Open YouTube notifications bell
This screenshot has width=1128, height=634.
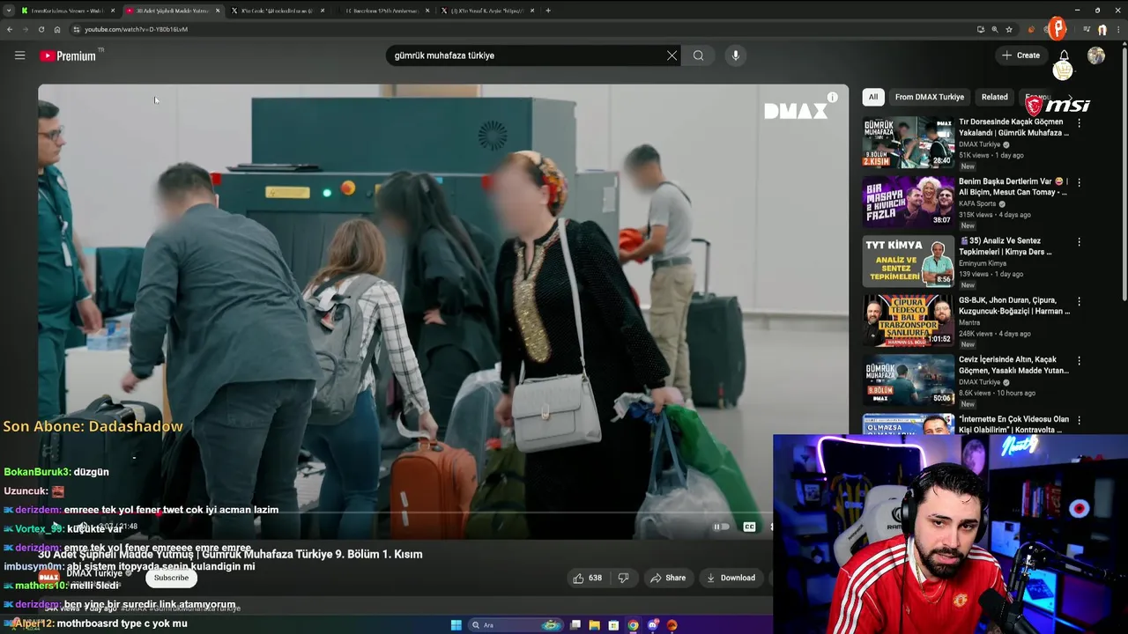point(1064,55)
